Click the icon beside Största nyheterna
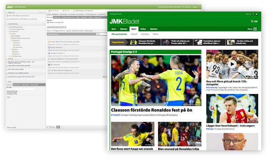 tap(49, 47)
